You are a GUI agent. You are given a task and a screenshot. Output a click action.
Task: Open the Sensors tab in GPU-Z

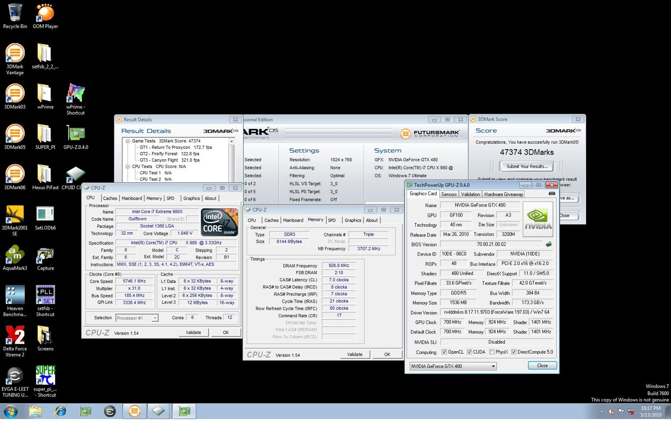coord(449,194)
